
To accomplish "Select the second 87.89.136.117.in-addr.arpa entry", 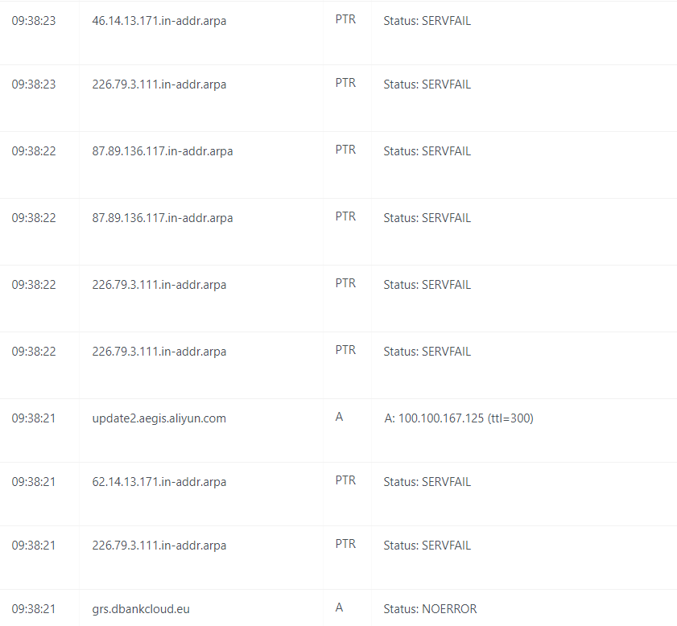I will [163, 217].
